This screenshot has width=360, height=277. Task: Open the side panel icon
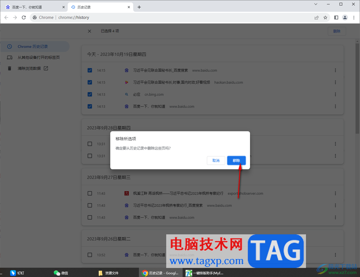coord(336,17)
